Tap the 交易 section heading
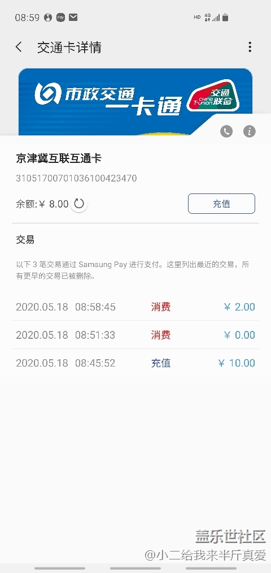 click(25, 240)
